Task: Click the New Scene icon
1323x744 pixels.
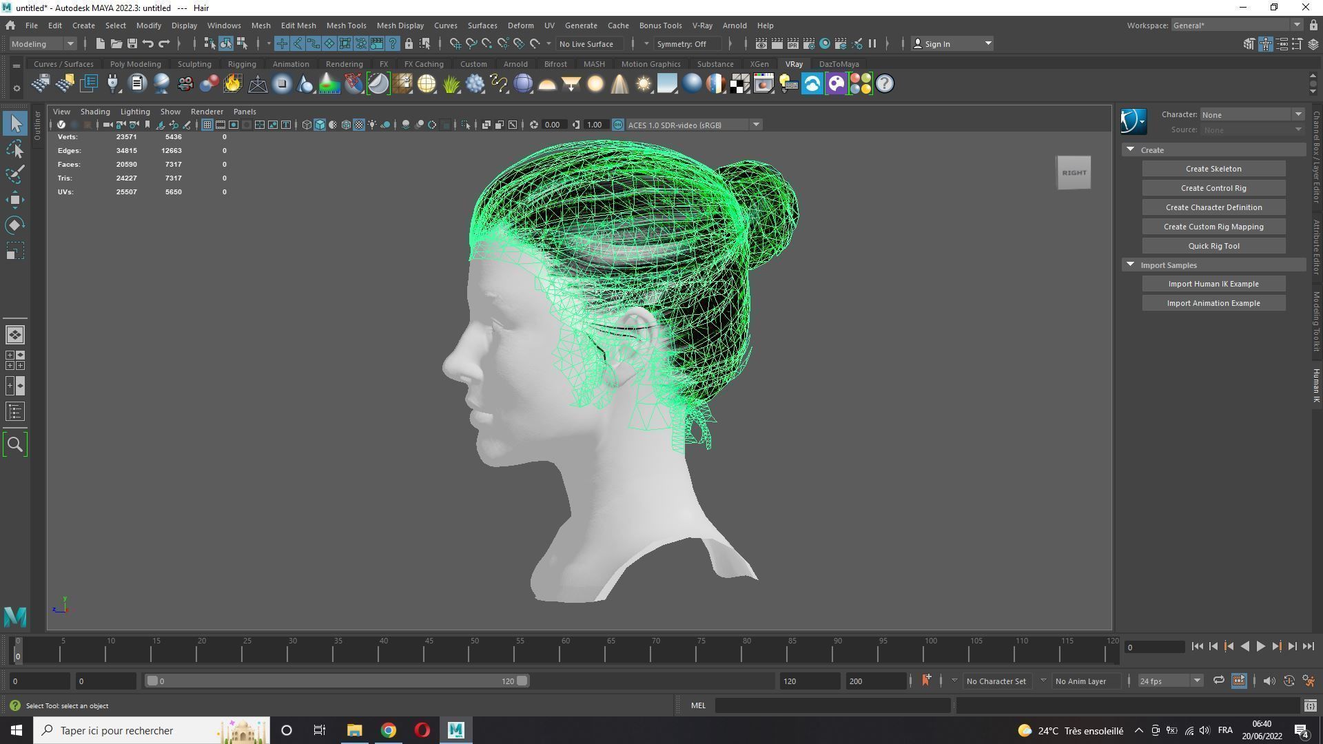Action: tap(100, 43)
